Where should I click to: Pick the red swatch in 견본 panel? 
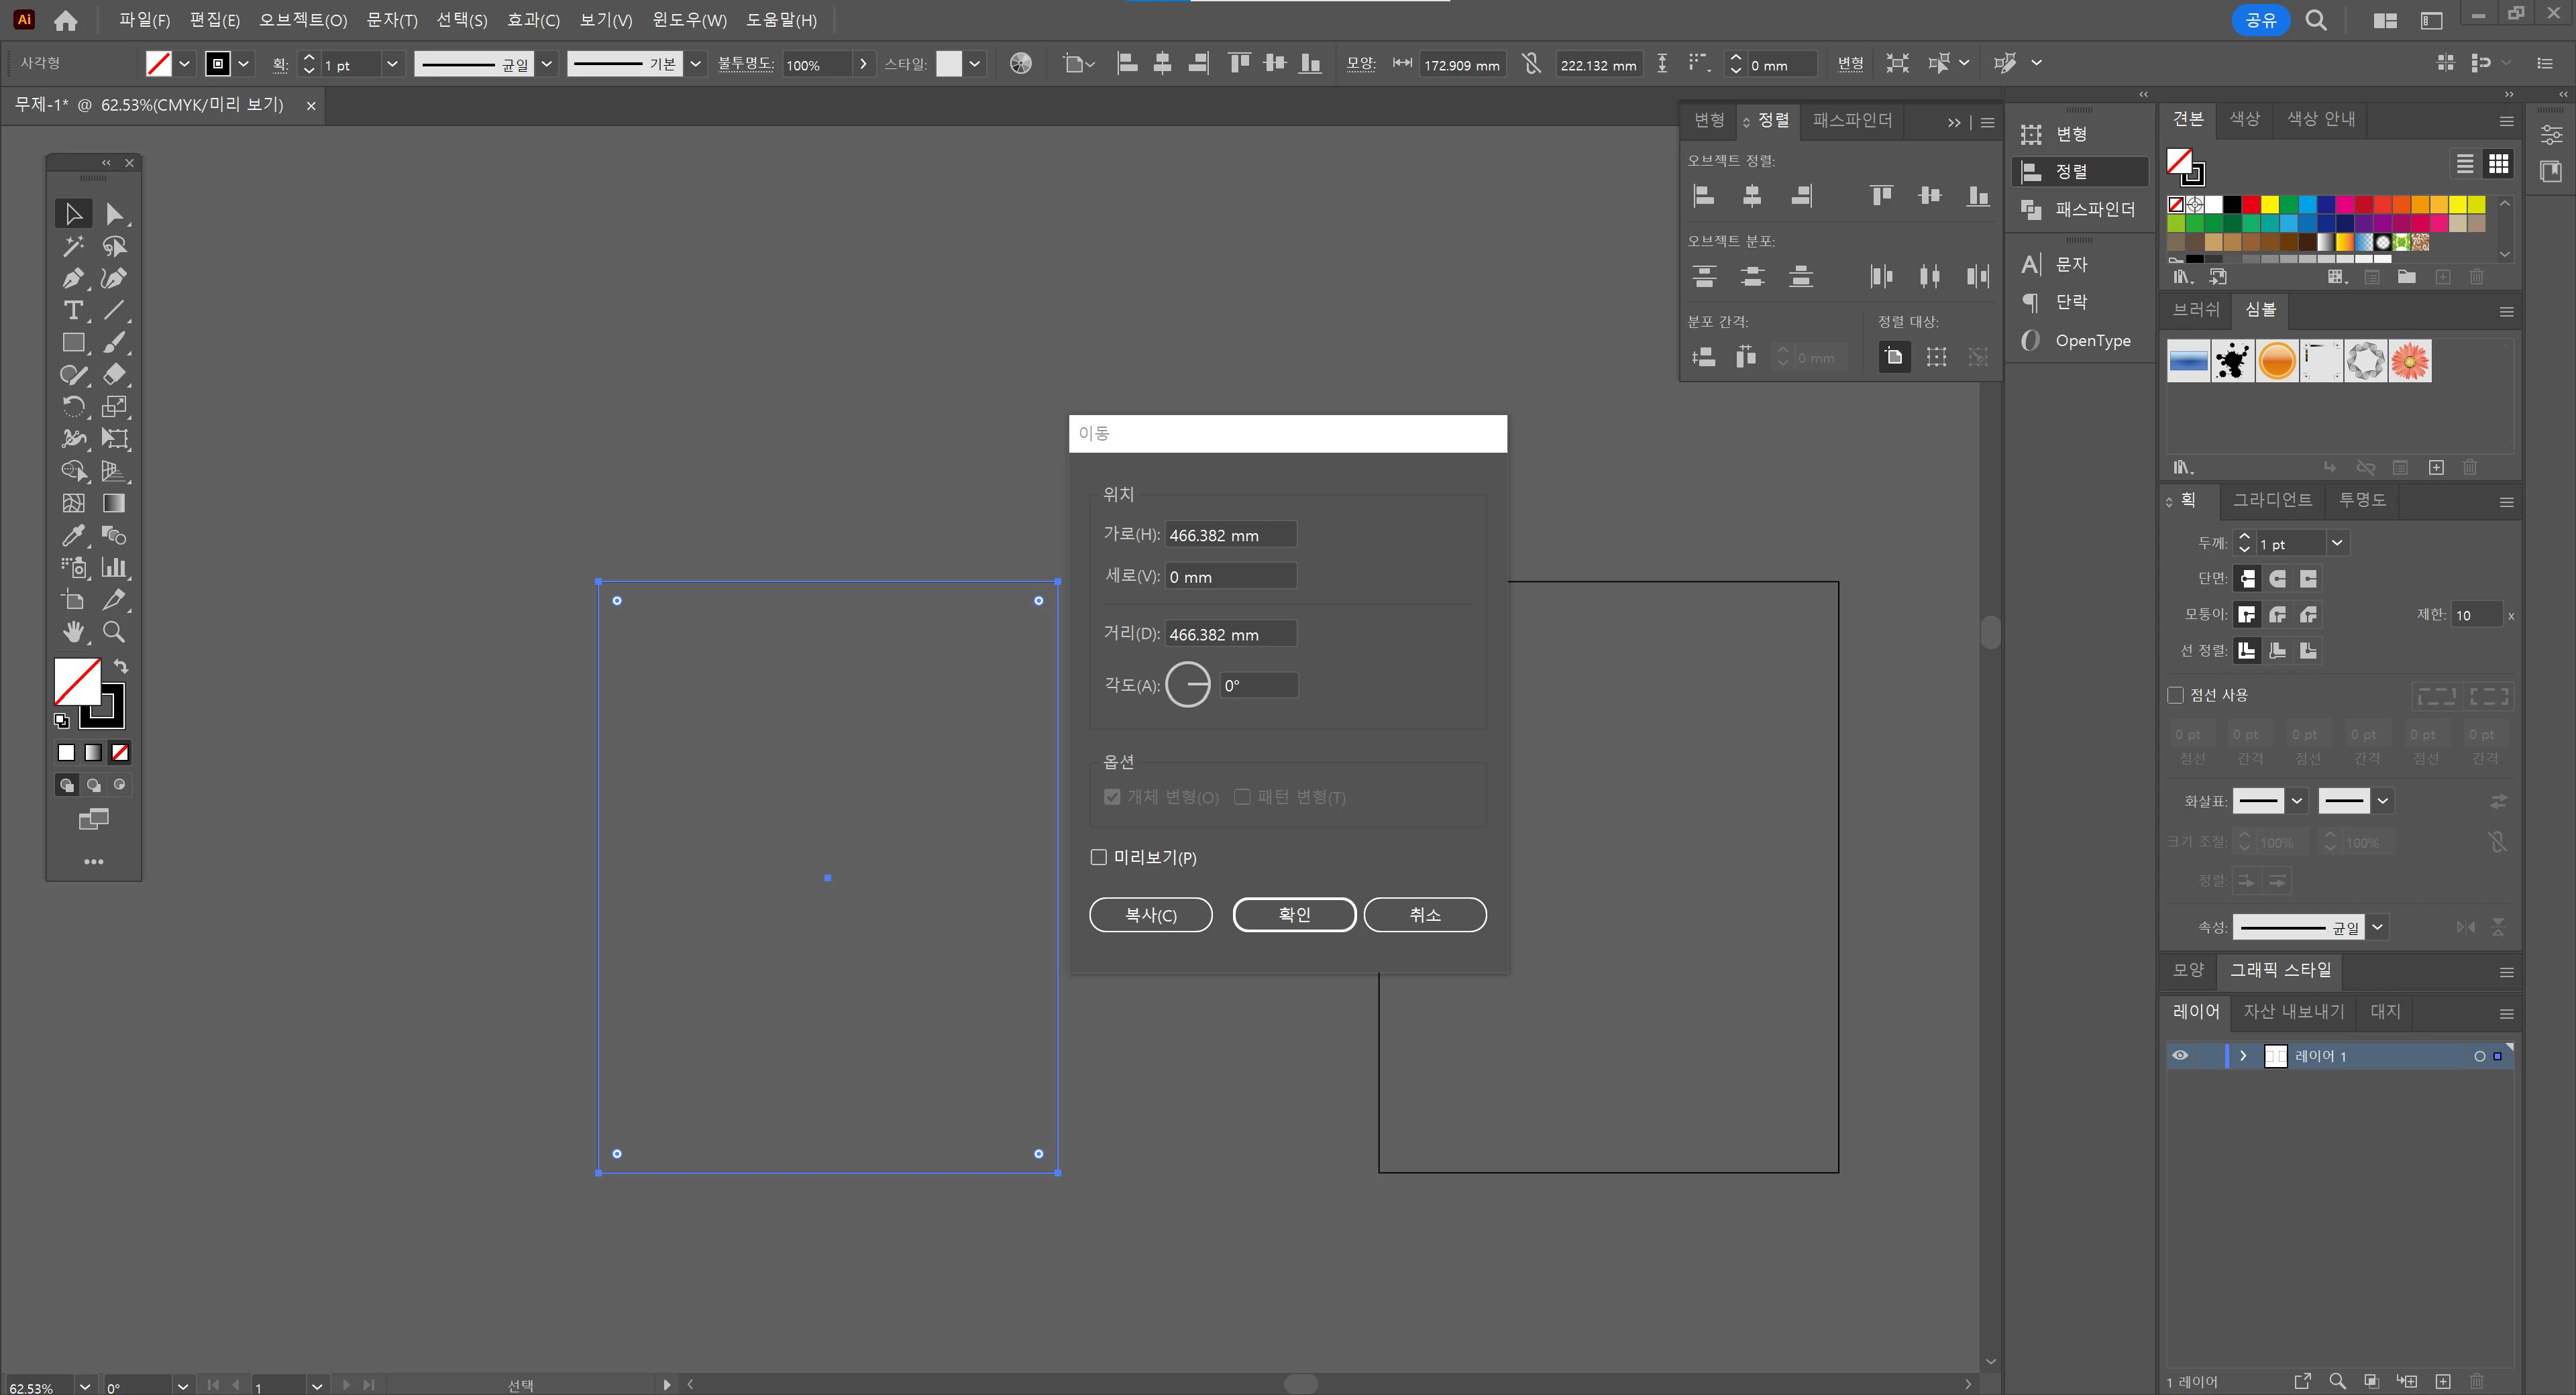pyautogui.click(x=2251, y=205)
